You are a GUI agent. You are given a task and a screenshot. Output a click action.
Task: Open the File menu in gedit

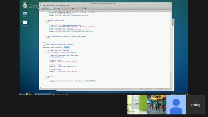click(x=41, y=6)
